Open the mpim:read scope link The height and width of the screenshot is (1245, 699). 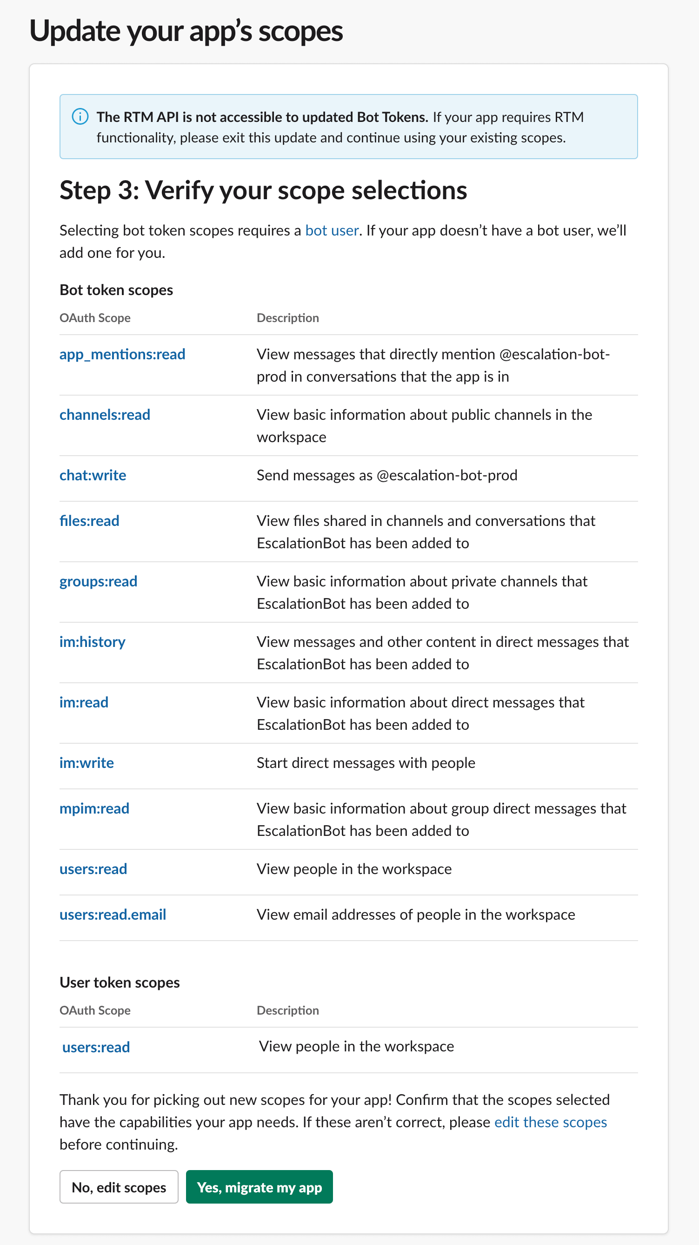click(95, 808)
